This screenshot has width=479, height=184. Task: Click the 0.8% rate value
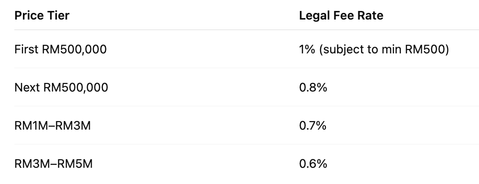point(313,88)
